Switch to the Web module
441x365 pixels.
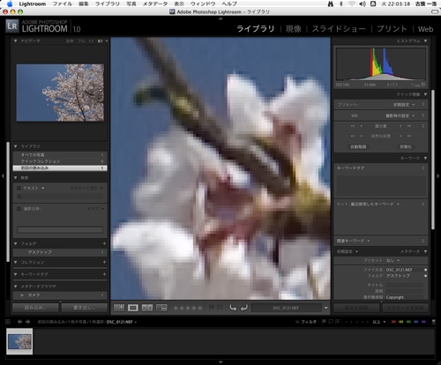(x=425, y=29)
